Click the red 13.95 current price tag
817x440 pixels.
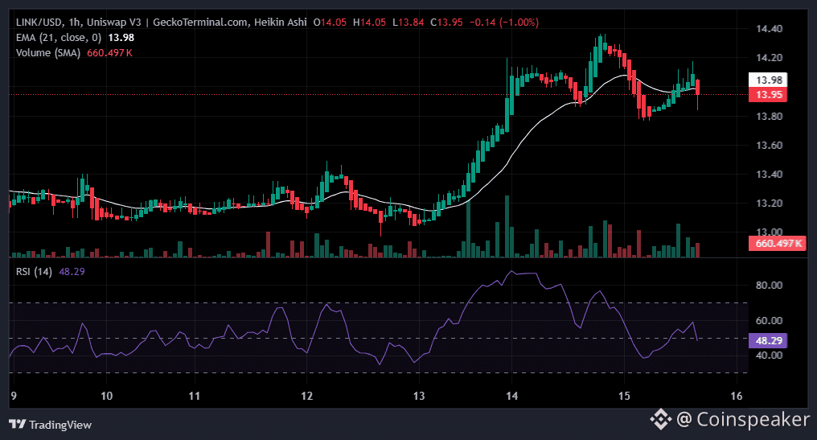coord(768,95)
